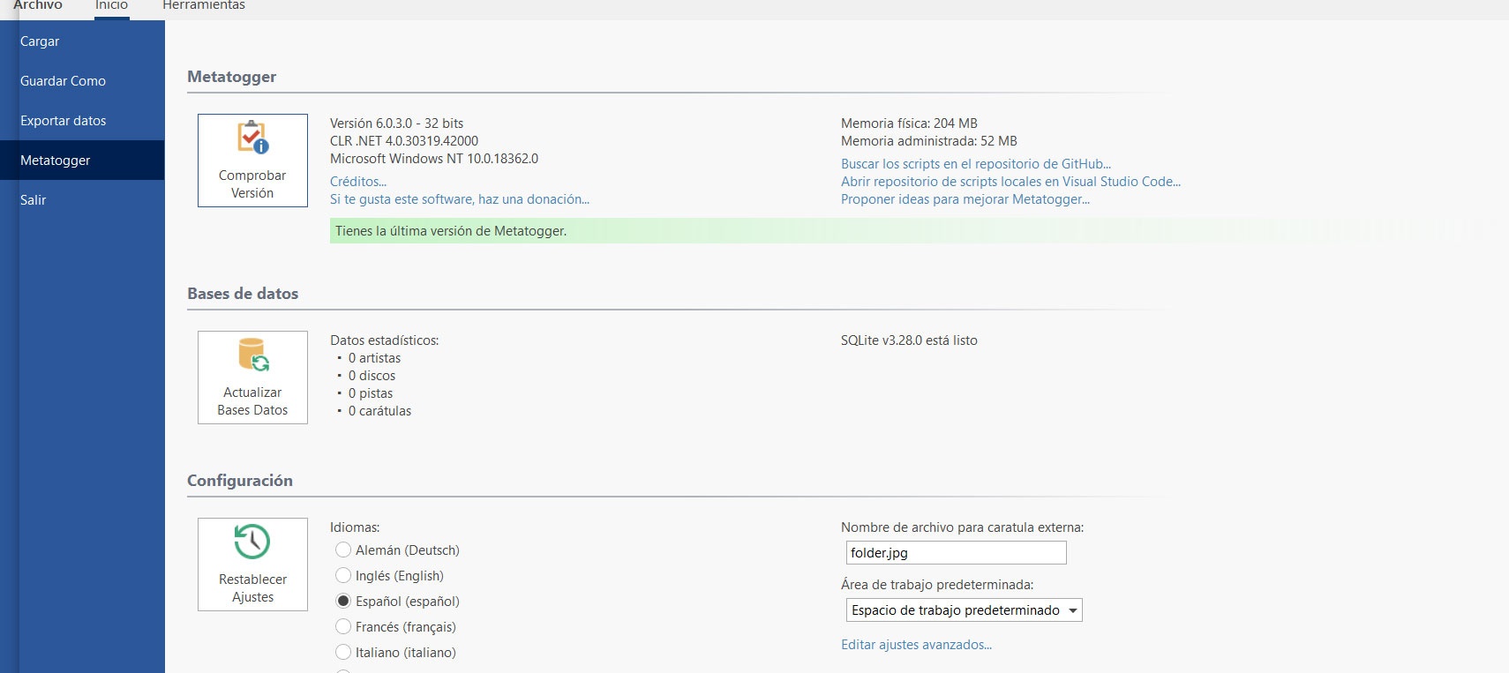Click the SQLite v3.28.0 está listo text

click(909, 340)
